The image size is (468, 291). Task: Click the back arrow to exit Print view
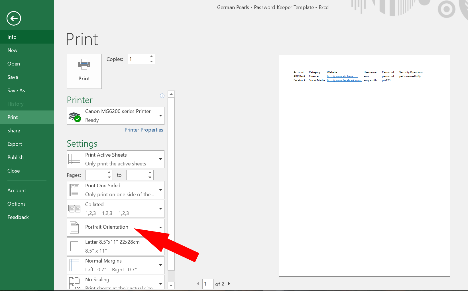point(13,18)
